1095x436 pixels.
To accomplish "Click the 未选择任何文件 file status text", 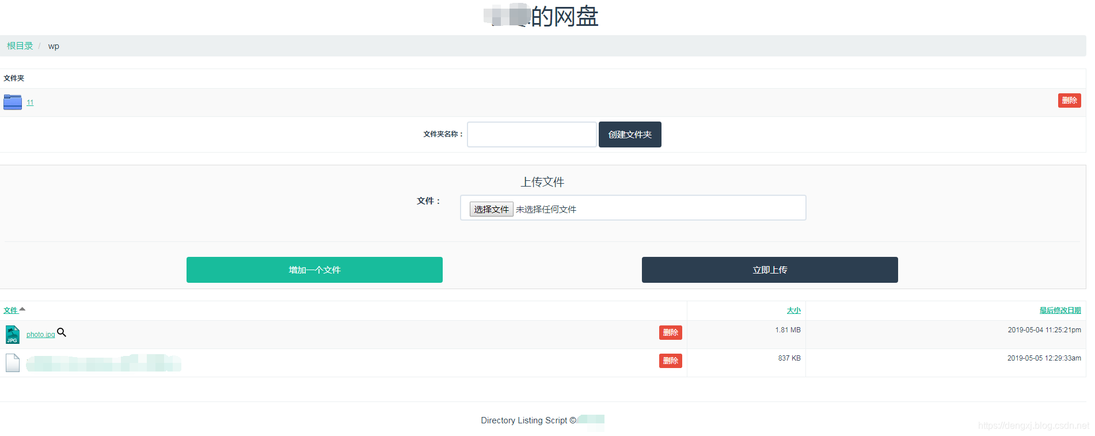I will tap(546, 210).
